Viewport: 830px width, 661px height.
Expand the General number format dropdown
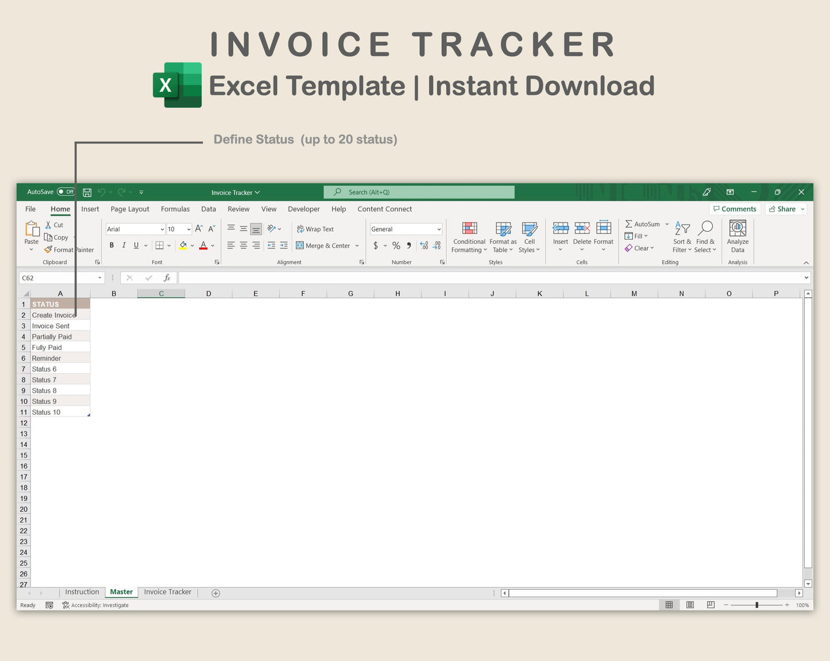point(439,230)
